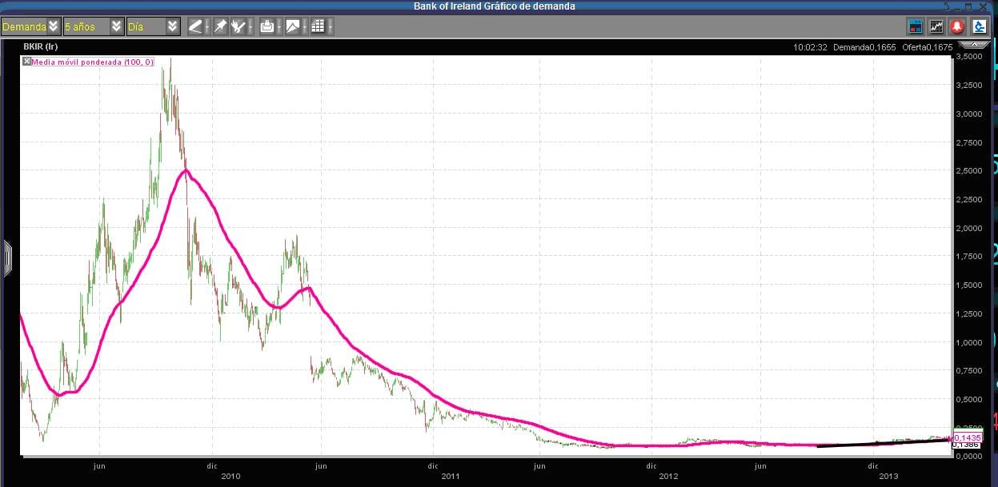Click the mini price chart icon
This screenshot has height=487, width=998.
(x=936, y=26)
